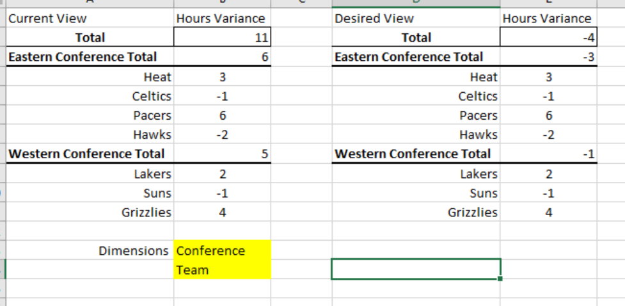625x306 pixels.
Task: Select the Dimensions label cell
Action: (x=90, y=250)
